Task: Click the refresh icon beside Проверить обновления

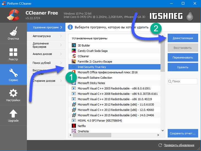Action: tap(160, 145)
